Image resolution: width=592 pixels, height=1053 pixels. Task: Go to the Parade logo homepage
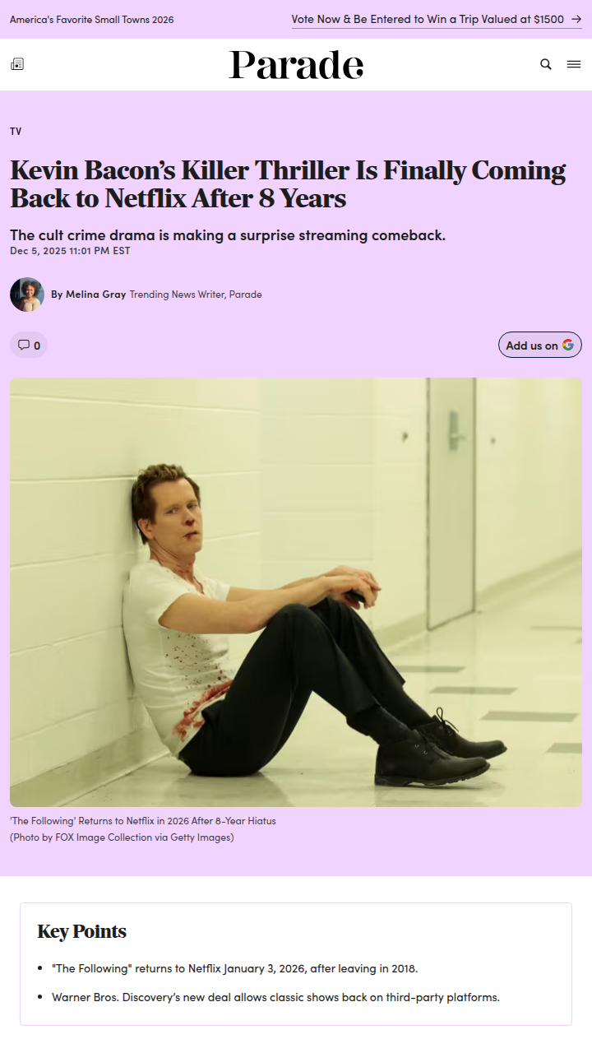coord(296,64)
